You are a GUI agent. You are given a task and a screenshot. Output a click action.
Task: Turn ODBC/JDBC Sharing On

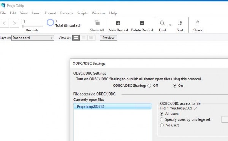click(174, 86)
